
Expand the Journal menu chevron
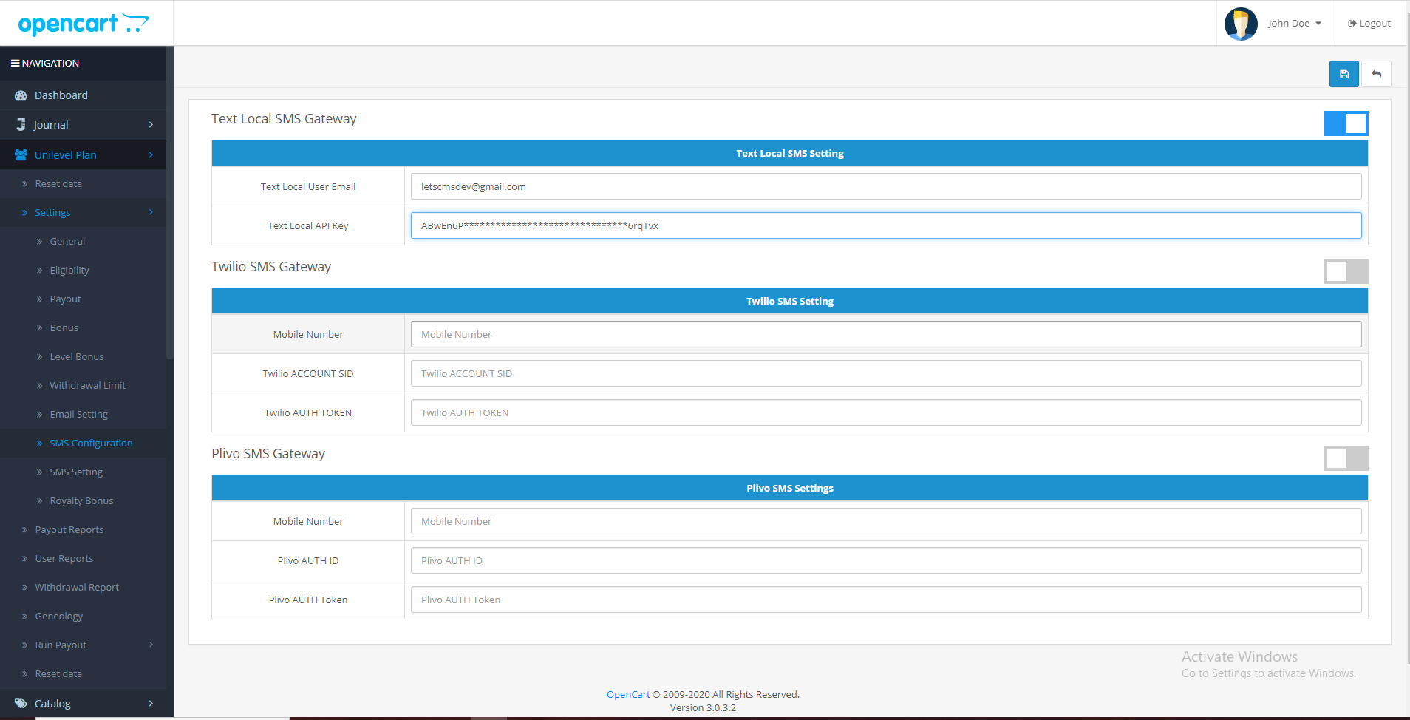click(151, 125)
